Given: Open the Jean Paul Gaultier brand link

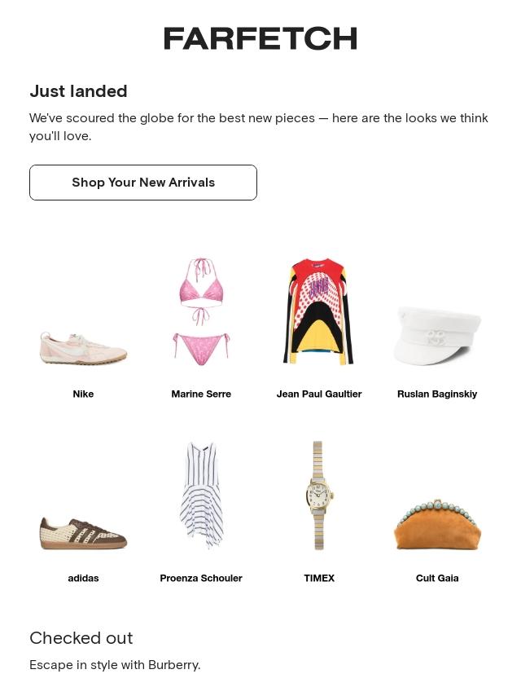Looking at the screenshot, I should tap(319, 394).
